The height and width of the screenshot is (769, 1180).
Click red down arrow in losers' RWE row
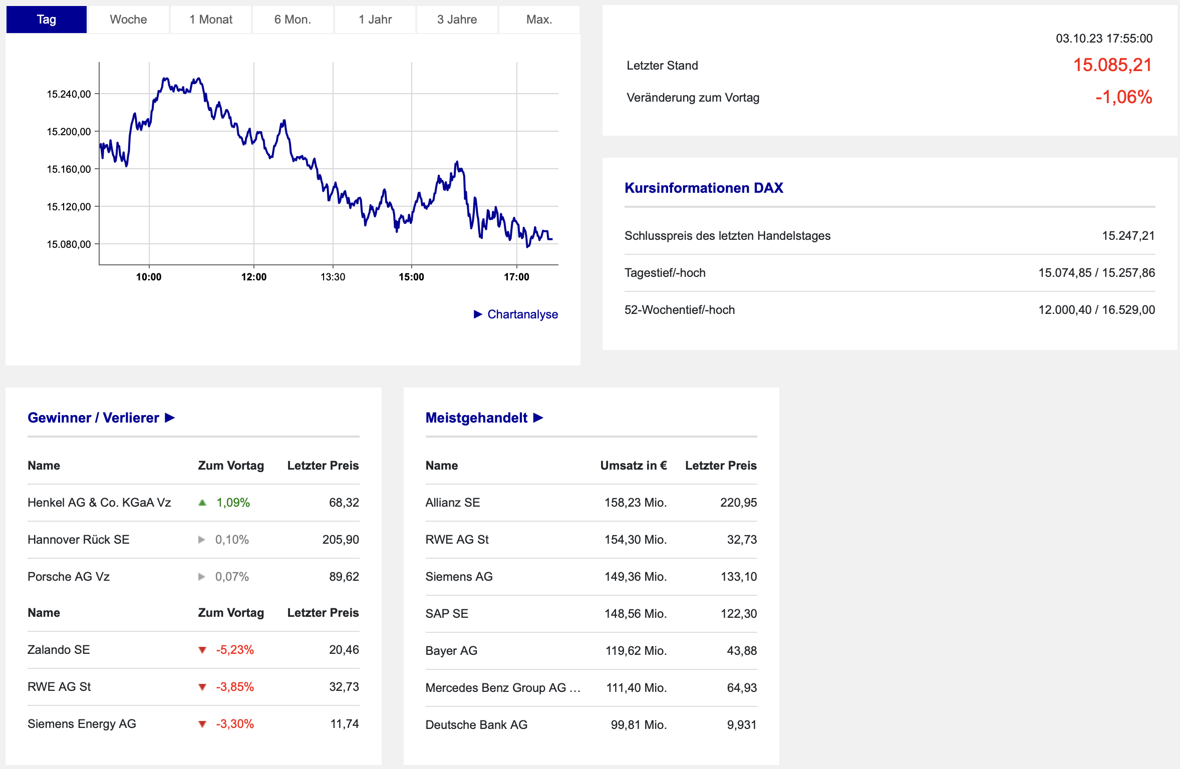202,687
